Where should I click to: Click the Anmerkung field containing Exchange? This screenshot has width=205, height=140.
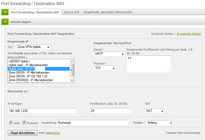click(x=93, y=123)
